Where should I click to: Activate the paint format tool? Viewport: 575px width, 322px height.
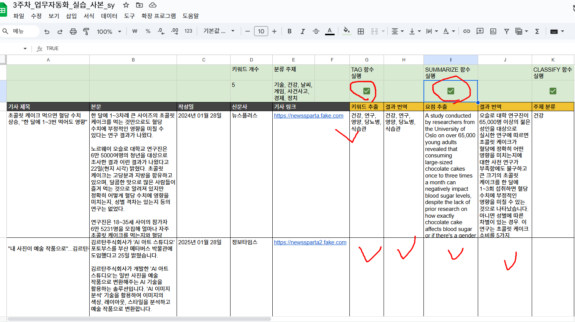[x=86, y=31]
